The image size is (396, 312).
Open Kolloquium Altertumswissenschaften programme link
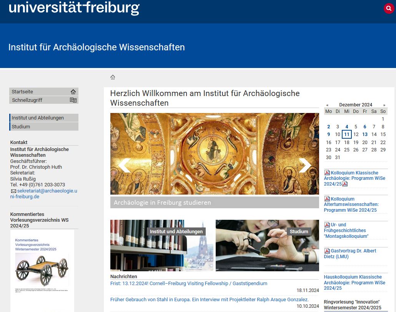tap(351, 204)
